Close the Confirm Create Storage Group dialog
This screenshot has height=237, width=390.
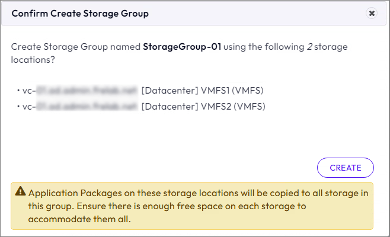[372, 12]
